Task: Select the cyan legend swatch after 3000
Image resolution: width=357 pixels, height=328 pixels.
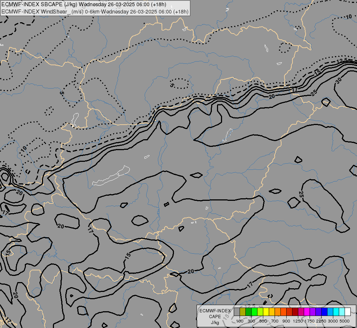Action: (x=336, y=312)
